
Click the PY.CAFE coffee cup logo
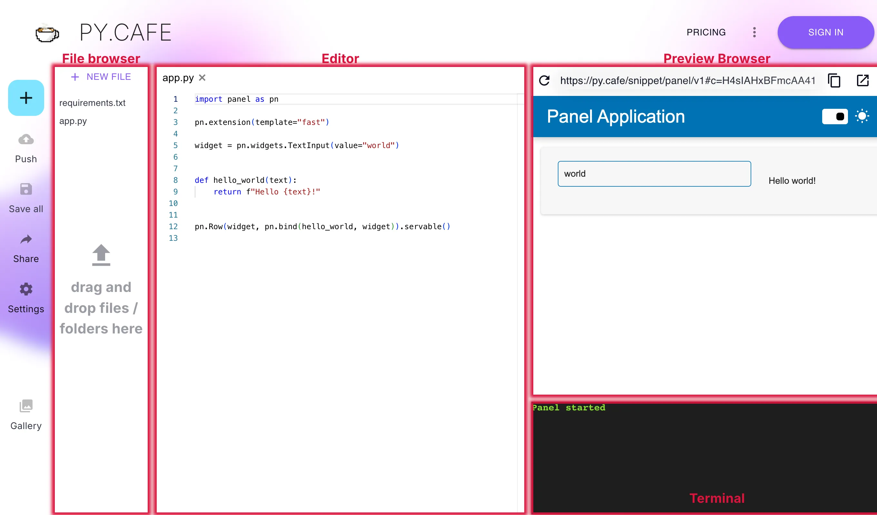click(x=47, y=33)
